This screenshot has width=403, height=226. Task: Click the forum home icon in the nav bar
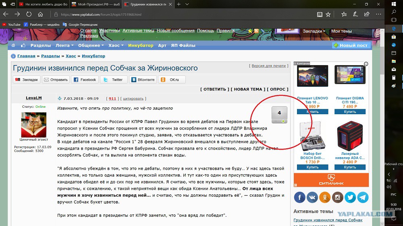(13, 45)
